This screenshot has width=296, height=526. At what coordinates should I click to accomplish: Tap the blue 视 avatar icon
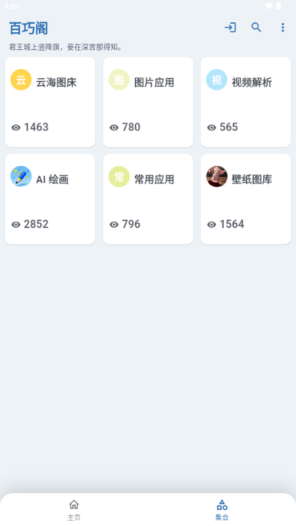217,80
